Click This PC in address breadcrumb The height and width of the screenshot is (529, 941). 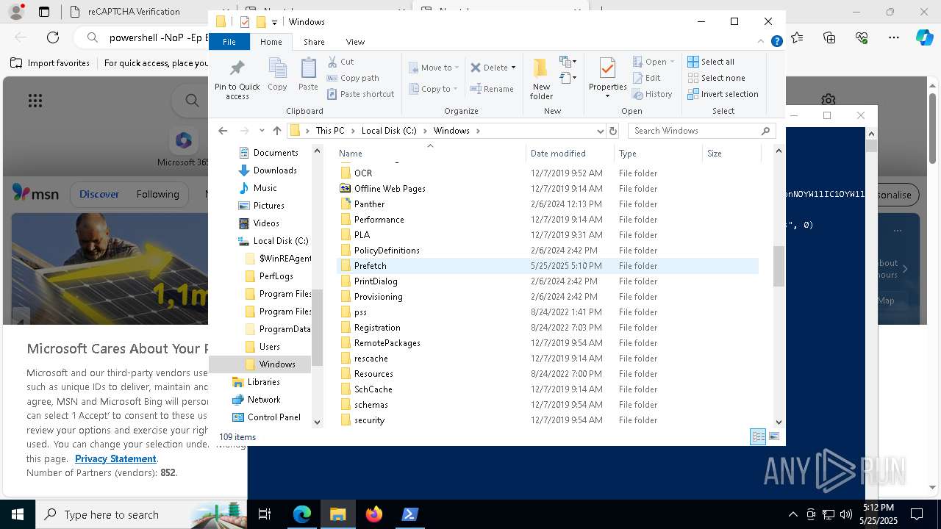point(330,131)
